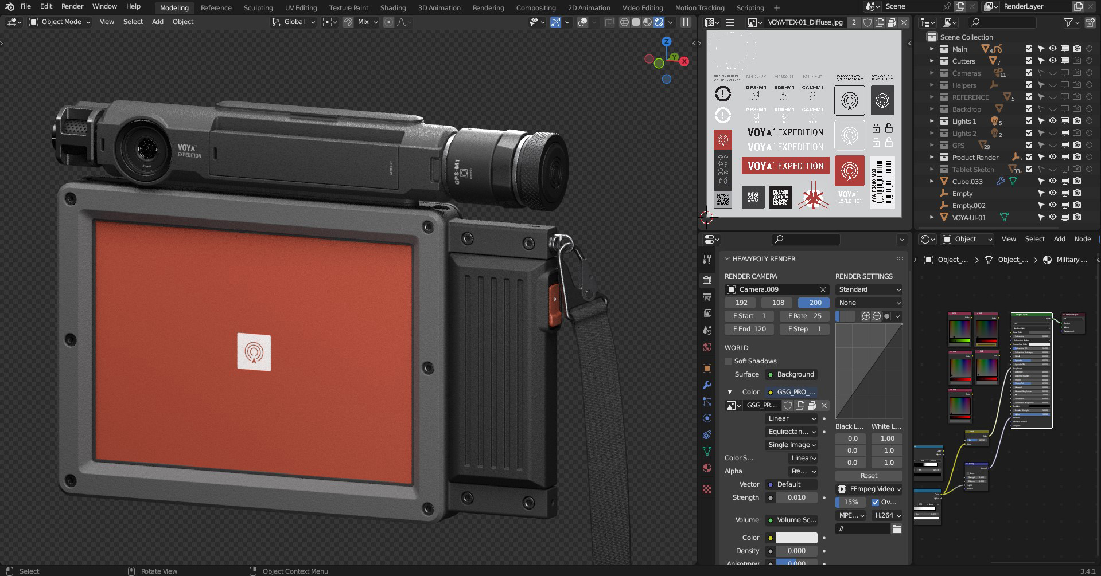Open the Material properties tab

point(707,468)
